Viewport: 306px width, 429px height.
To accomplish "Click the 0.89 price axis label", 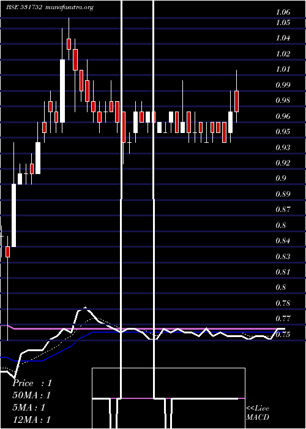I will [283, 194].
